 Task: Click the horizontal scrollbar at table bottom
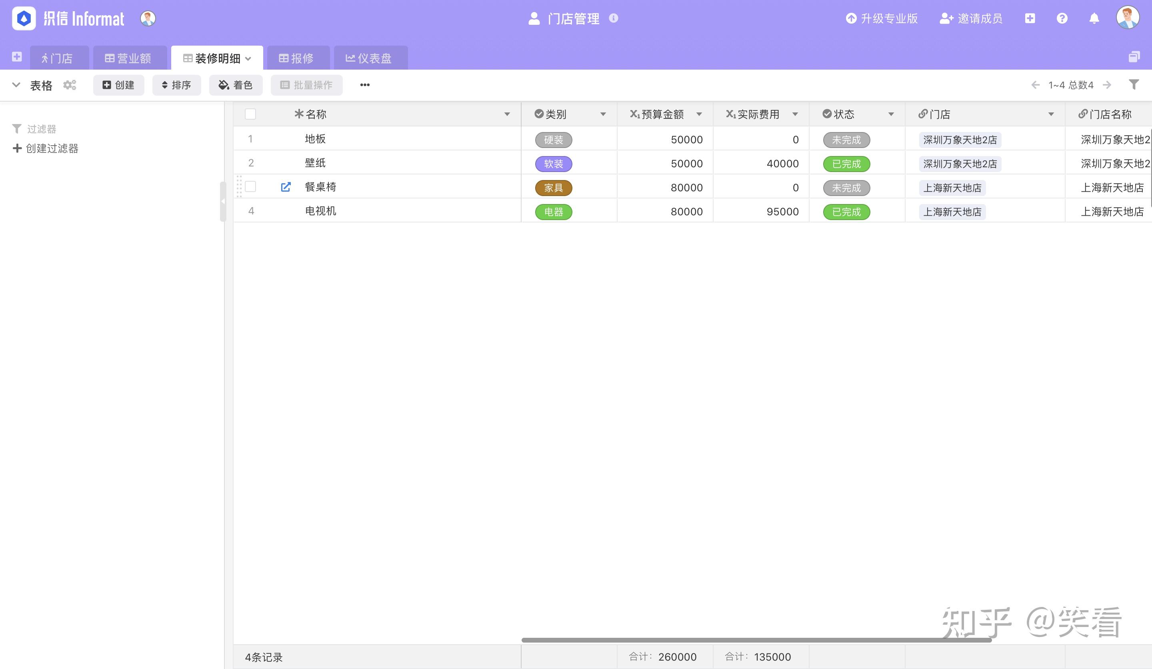point(756,640)
